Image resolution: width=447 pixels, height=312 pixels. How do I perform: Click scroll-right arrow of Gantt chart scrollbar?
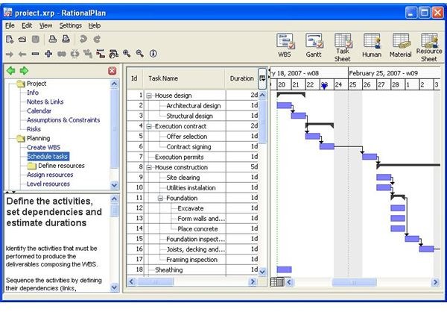coord(435,283)
